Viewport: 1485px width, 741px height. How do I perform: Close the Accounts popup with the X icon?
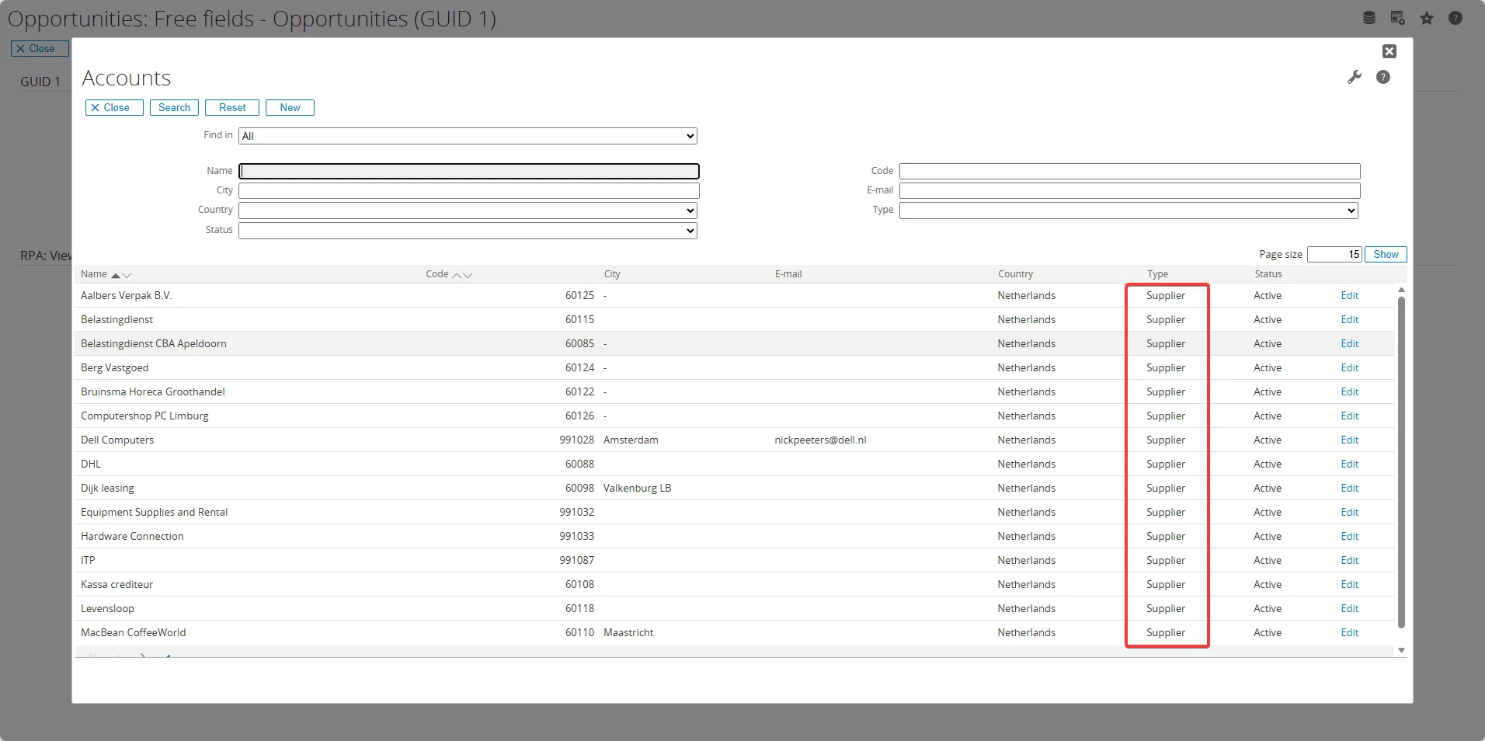[x=1389, y=51]
